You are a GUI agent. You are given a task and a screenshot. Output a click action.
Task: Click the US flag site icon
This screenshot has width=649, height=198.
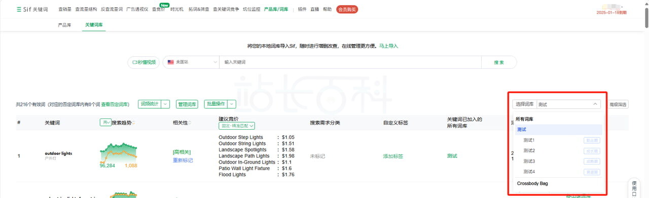click(171, 62)
